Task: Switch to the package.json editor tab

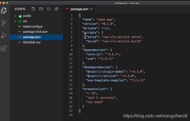Action: pos(79,9)
